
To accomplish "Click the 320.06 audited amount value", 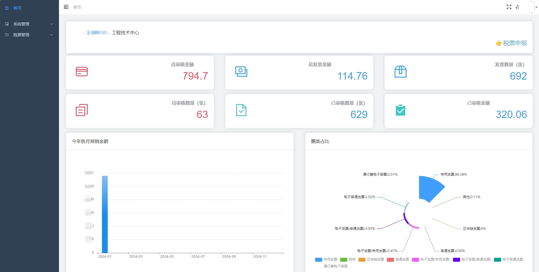I will tap(511, 115).
